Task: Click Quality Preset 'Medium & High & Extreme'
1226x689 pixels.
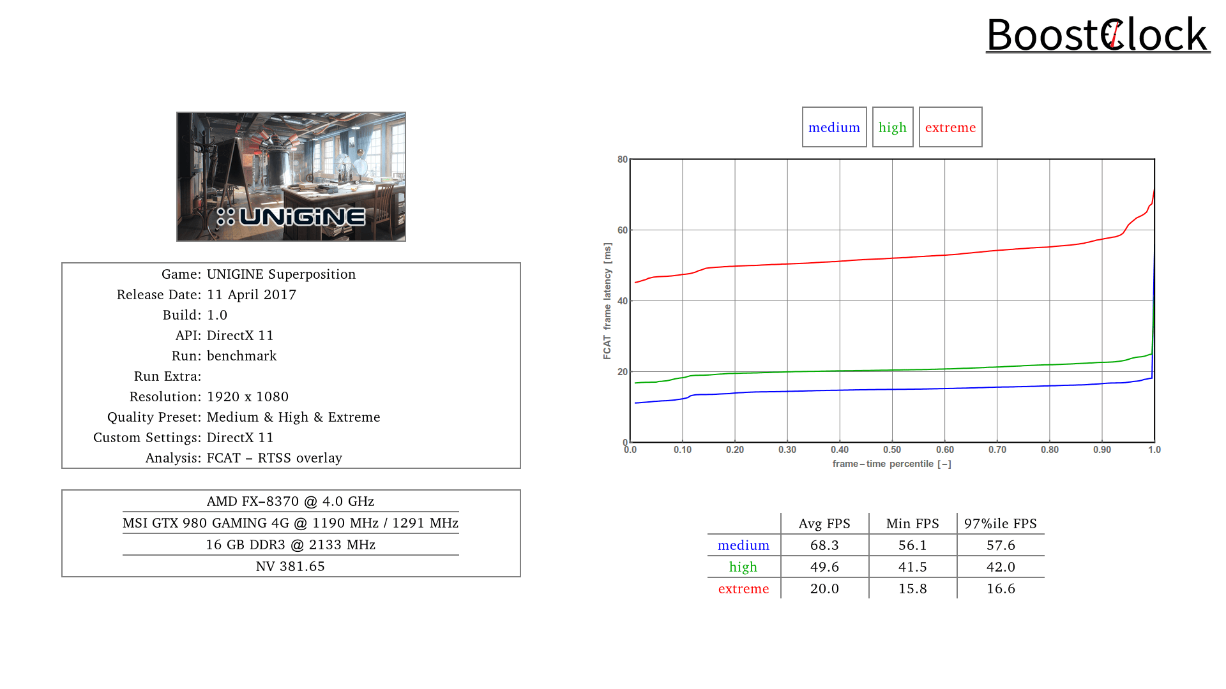Action: coord(293,417)
